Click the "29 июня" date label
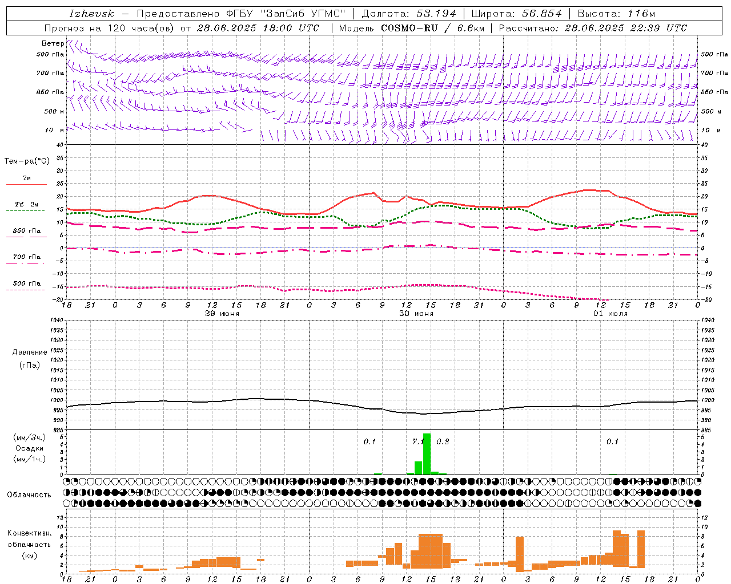731x584 pixels. click(222, 314)
